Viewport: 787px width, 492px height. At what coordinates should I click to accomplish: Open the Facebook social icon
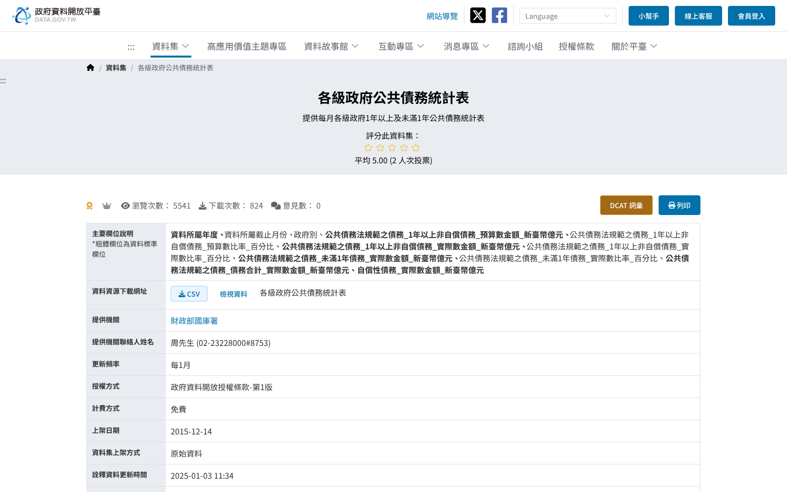point(499,15)
